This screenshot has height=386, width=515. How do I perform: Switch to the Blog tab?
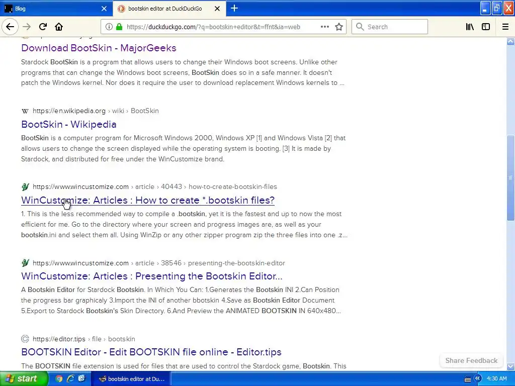coord(56,9)
